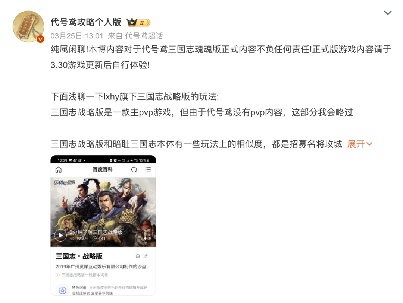Open the 代号鸢超话 source link
403x303 pixels.
pyautogui.click(x=144, y=36)
